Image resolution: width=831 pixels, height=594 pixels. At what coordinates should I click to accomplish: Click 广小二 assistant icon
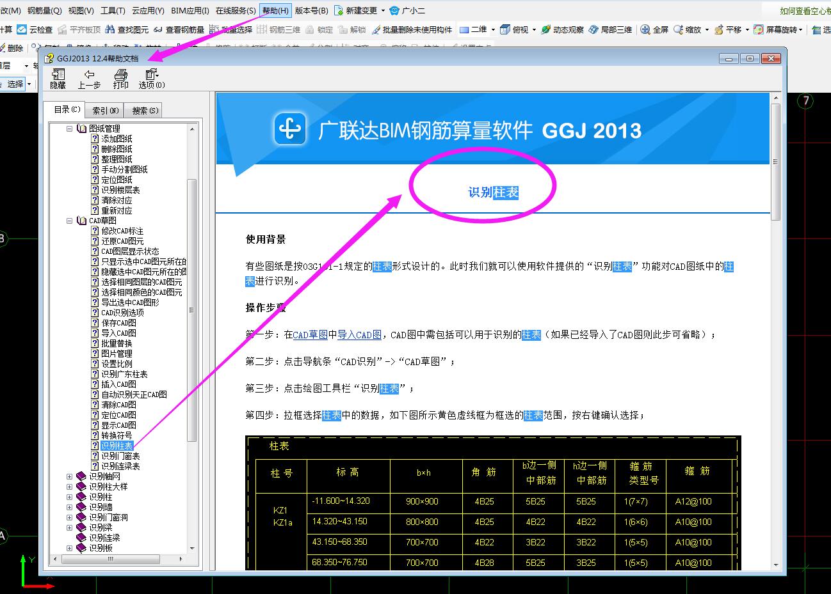coord(407,11)
